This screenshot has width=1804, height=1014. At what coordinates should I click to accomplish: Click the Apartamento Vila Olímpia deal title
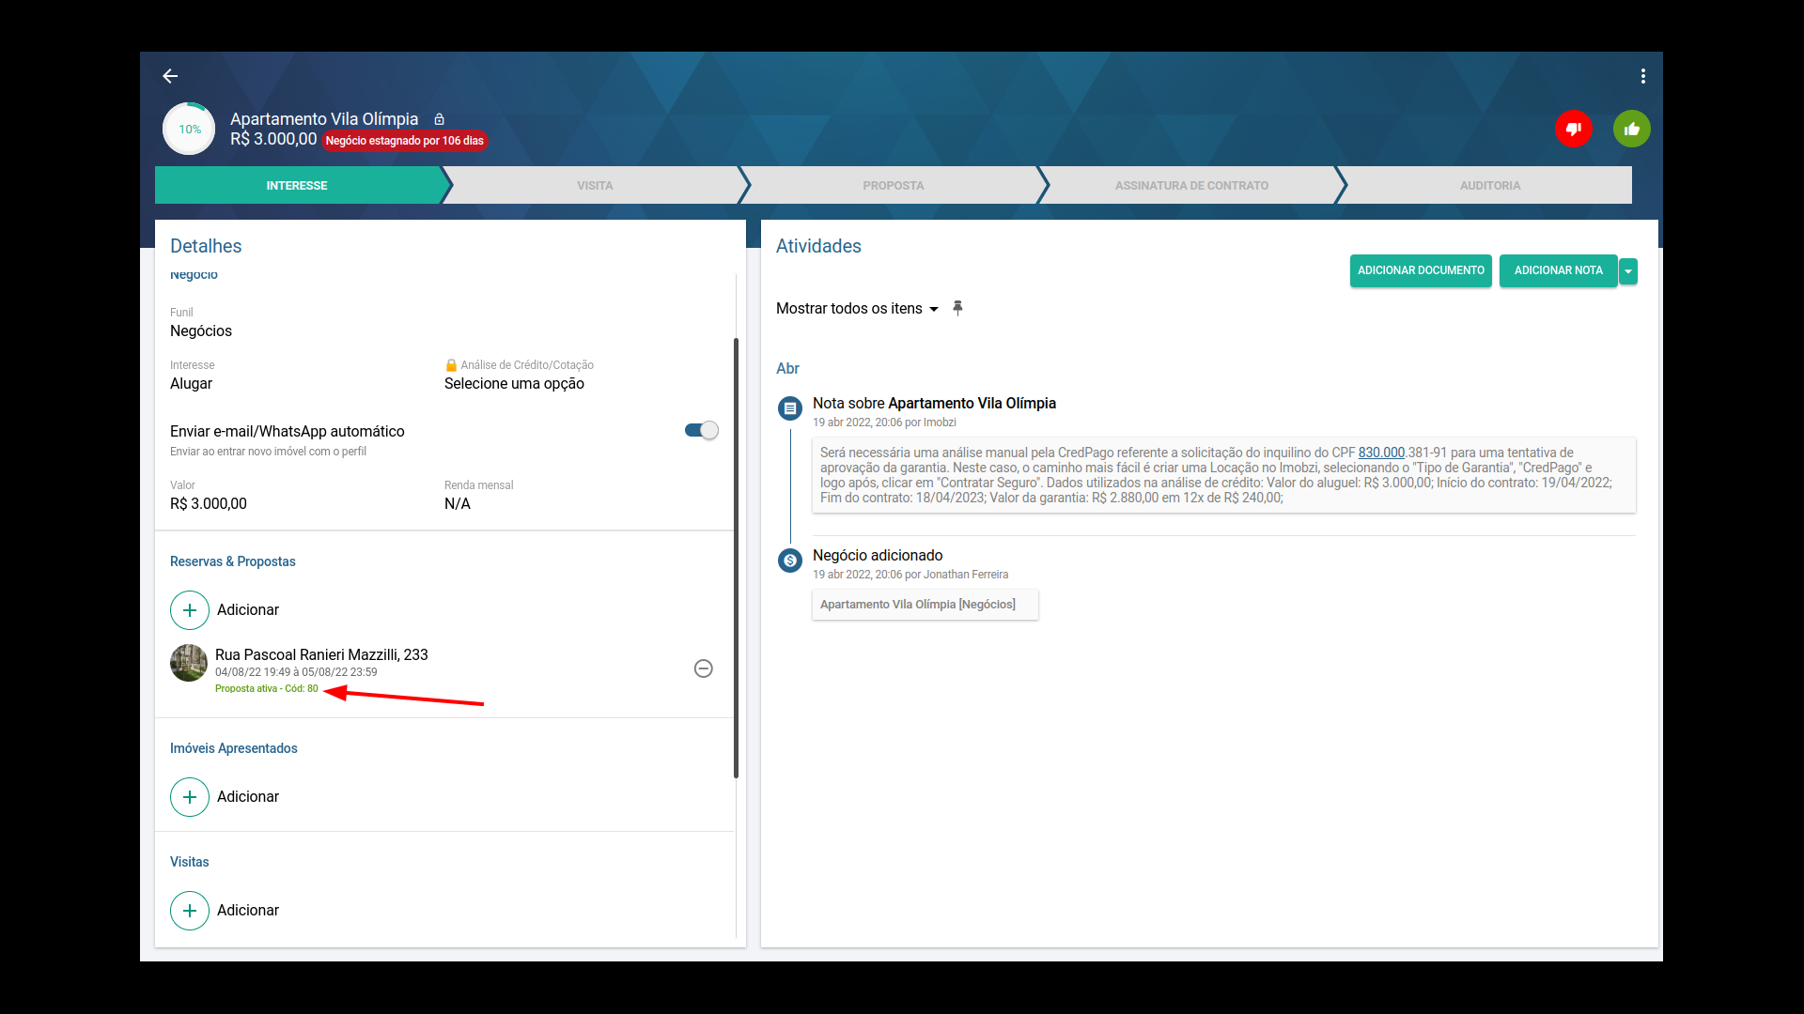324,119
